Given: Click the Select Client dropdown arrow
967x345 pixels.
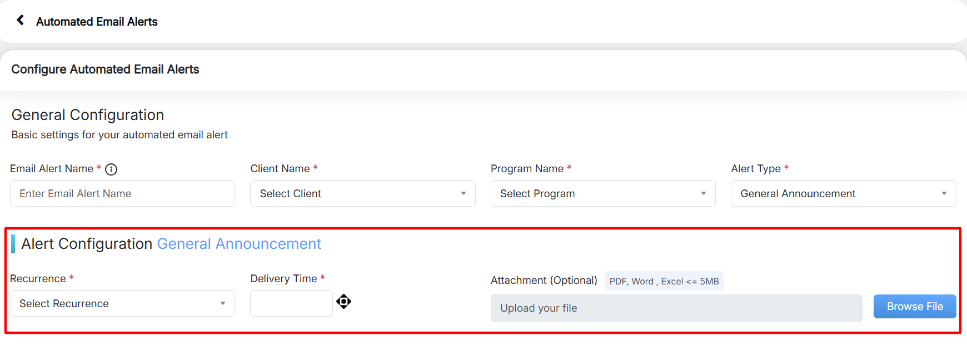Looking at the screenshot, I should click(x=463, y=193).
